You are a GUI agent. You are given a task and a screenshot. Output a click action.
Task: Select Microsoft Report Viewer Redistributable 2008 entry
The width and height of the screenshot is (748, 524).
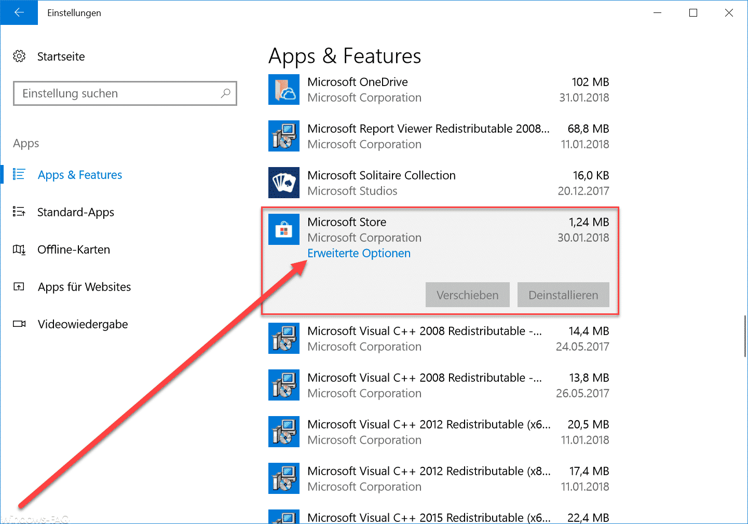pyautogui.click(x=428, y=129)
